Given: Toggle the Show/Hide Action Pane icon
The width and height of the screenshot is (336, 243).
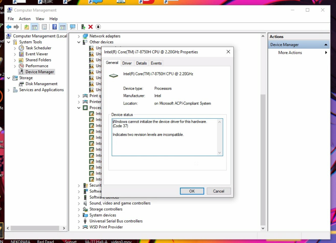Looking at the screenshot, I should pos(63,27).
